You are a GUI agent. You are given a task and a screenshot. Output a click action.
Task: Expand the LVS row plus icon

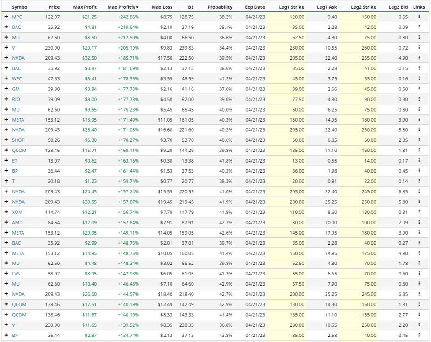(6, 274)
